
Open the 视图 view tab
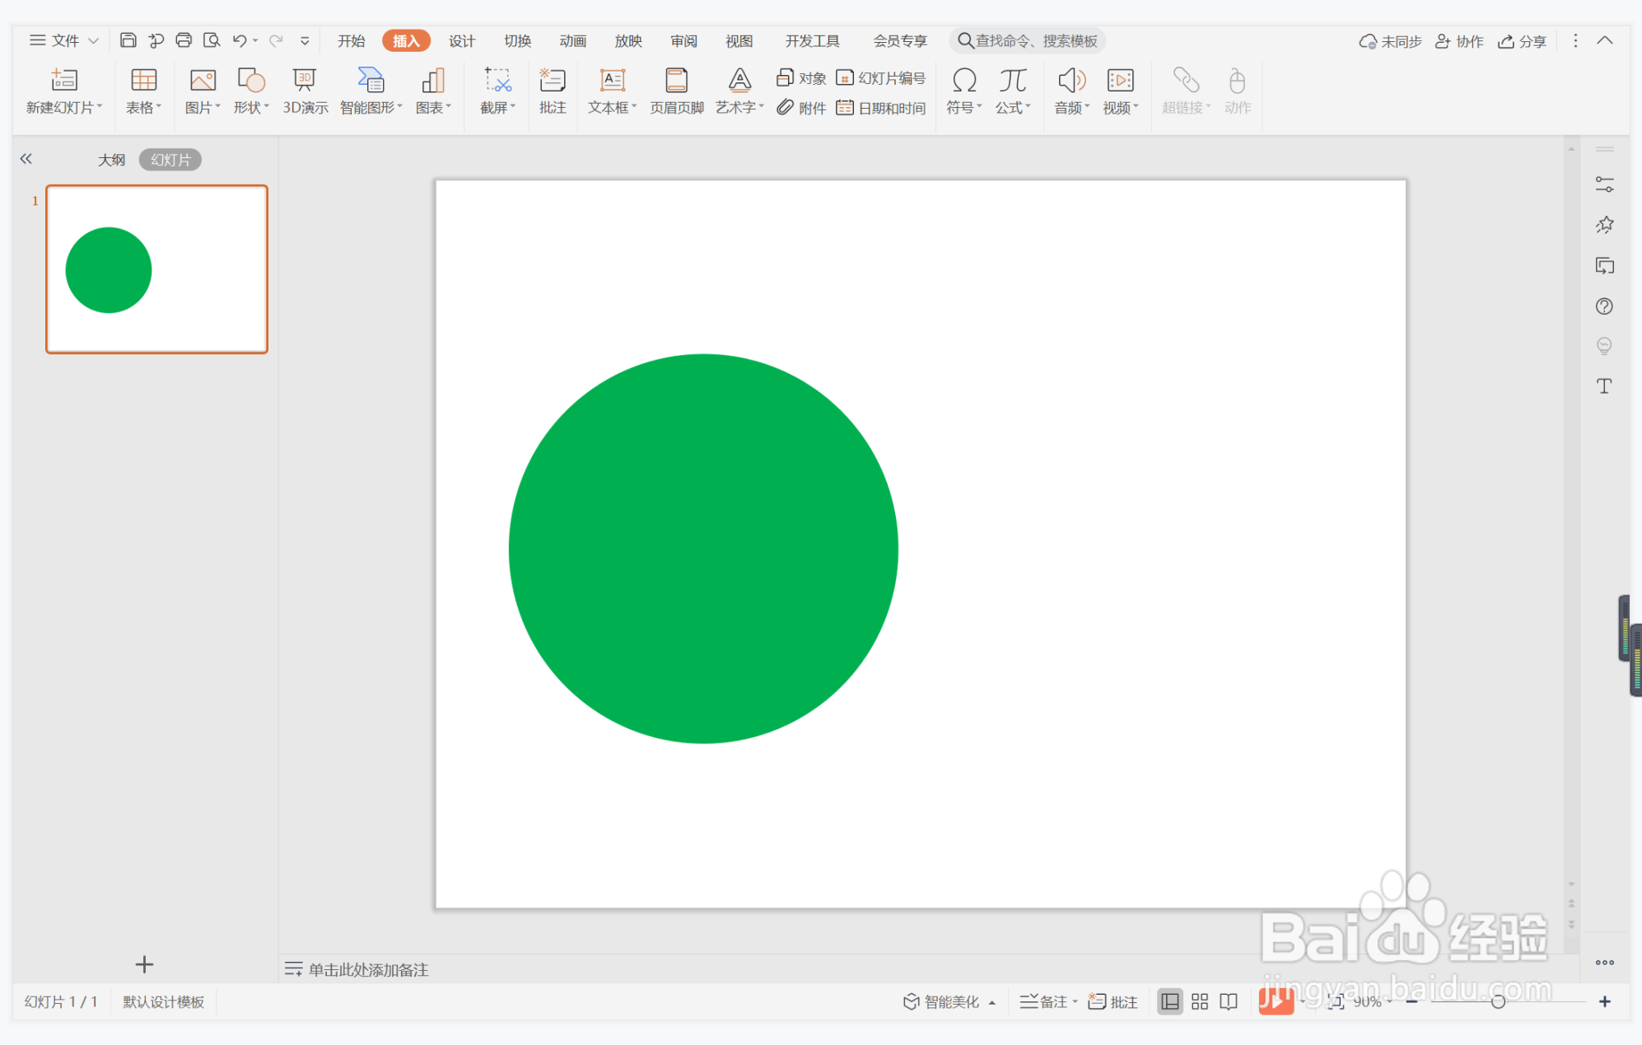[739, 41]
